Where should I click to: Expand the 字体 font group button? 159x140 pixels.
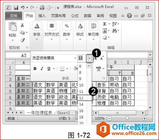(x=37, y=31)
